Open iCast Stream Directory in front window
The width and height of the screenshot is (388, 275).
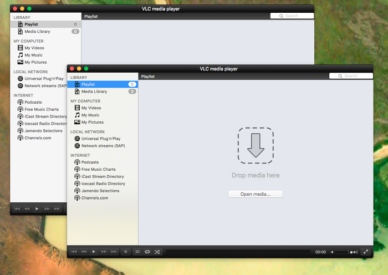103,176
